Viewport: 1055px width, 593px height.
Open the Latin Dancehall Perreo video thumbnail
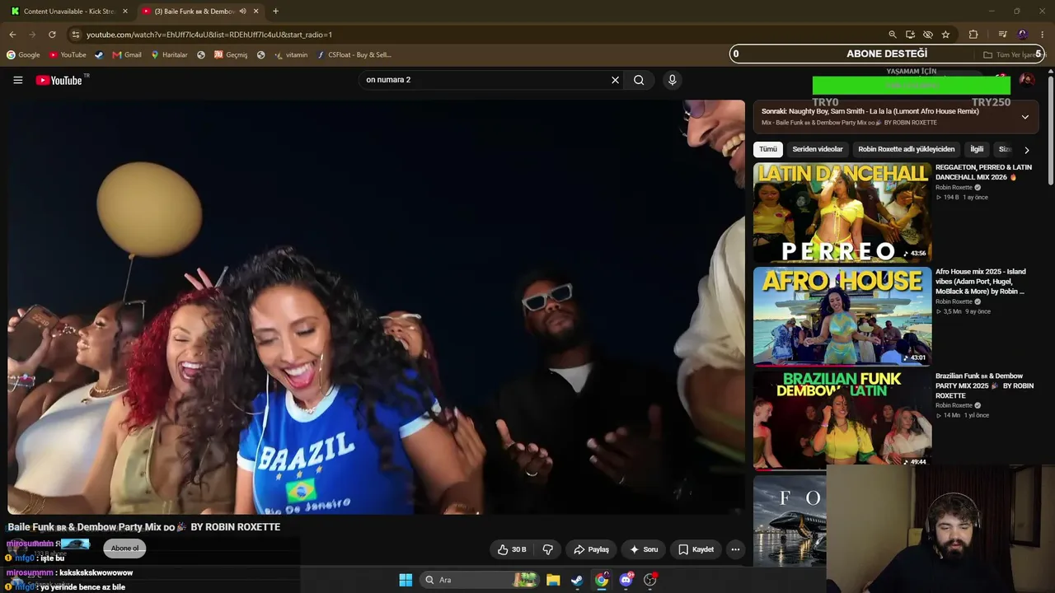842,212
